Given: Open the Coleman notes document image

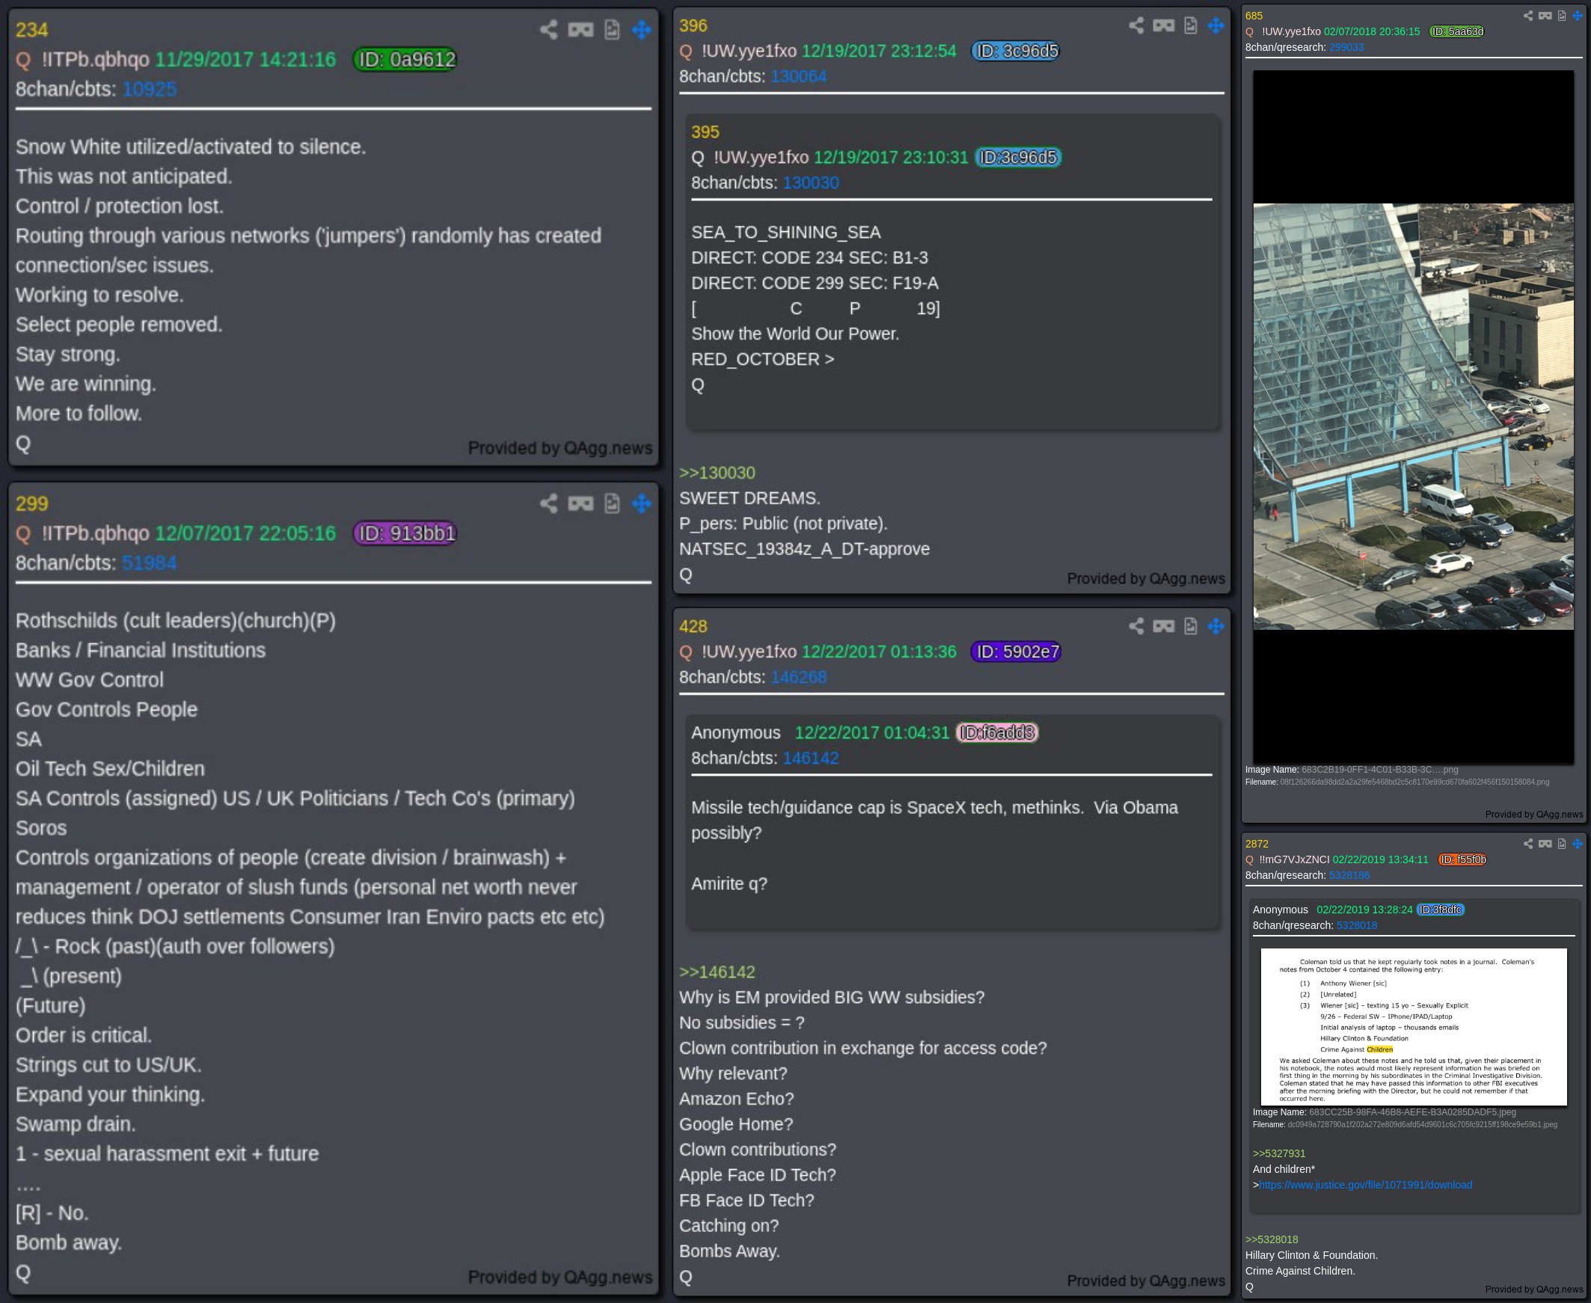Looking at the screenshot, I should click(1413, 1027).
